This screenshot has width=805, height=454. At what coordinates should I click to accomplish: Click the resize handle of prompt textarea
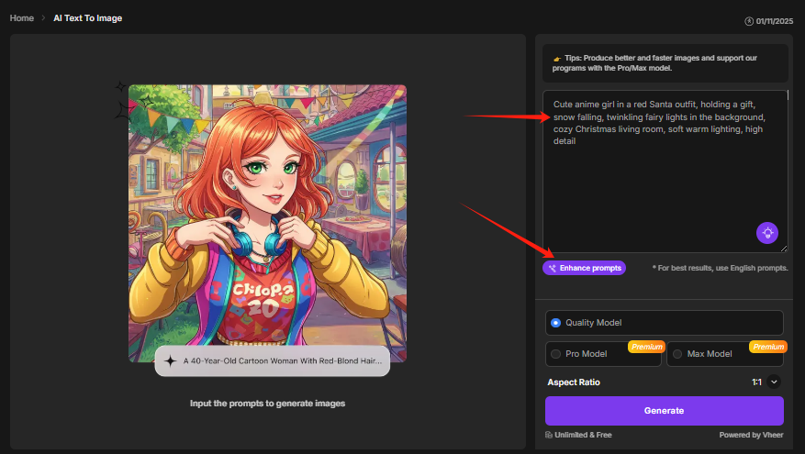(784, 249)
